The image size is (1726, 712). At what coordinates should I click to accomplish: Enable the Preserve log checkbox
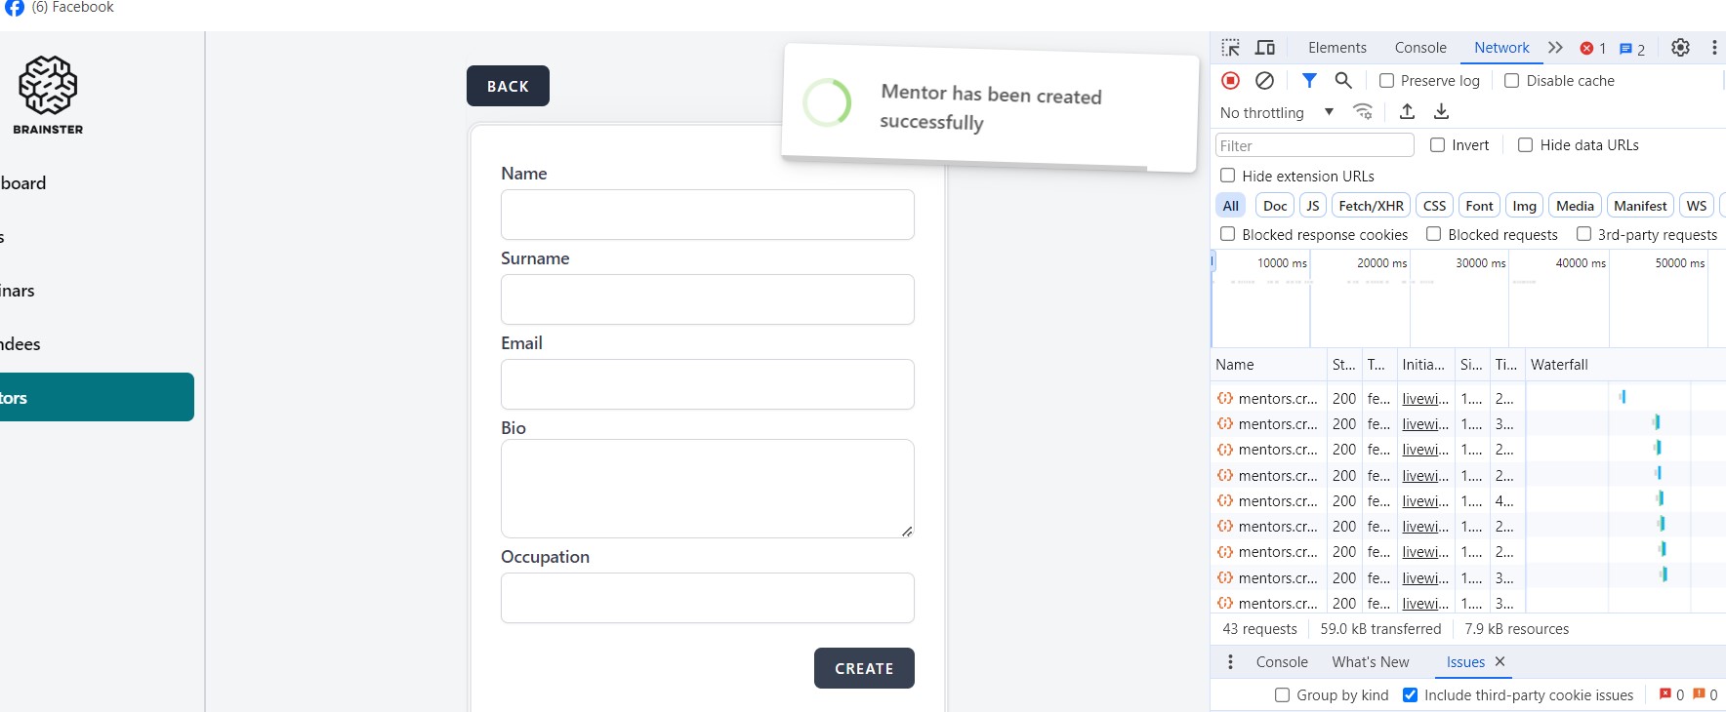pyautogui.click(x=1386, y=81)
